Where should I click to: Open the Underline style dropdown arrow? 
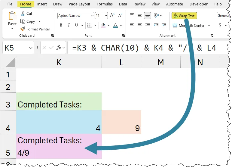(82, 25)
